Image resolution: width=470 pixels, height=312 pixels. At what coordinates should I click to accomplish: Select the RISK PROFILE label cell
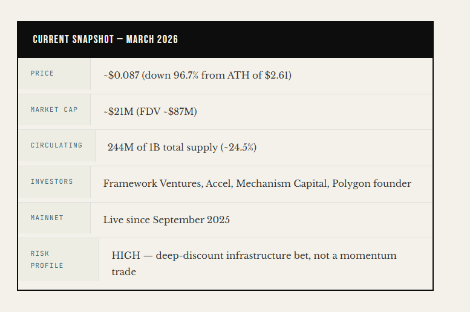pos(59,260)
